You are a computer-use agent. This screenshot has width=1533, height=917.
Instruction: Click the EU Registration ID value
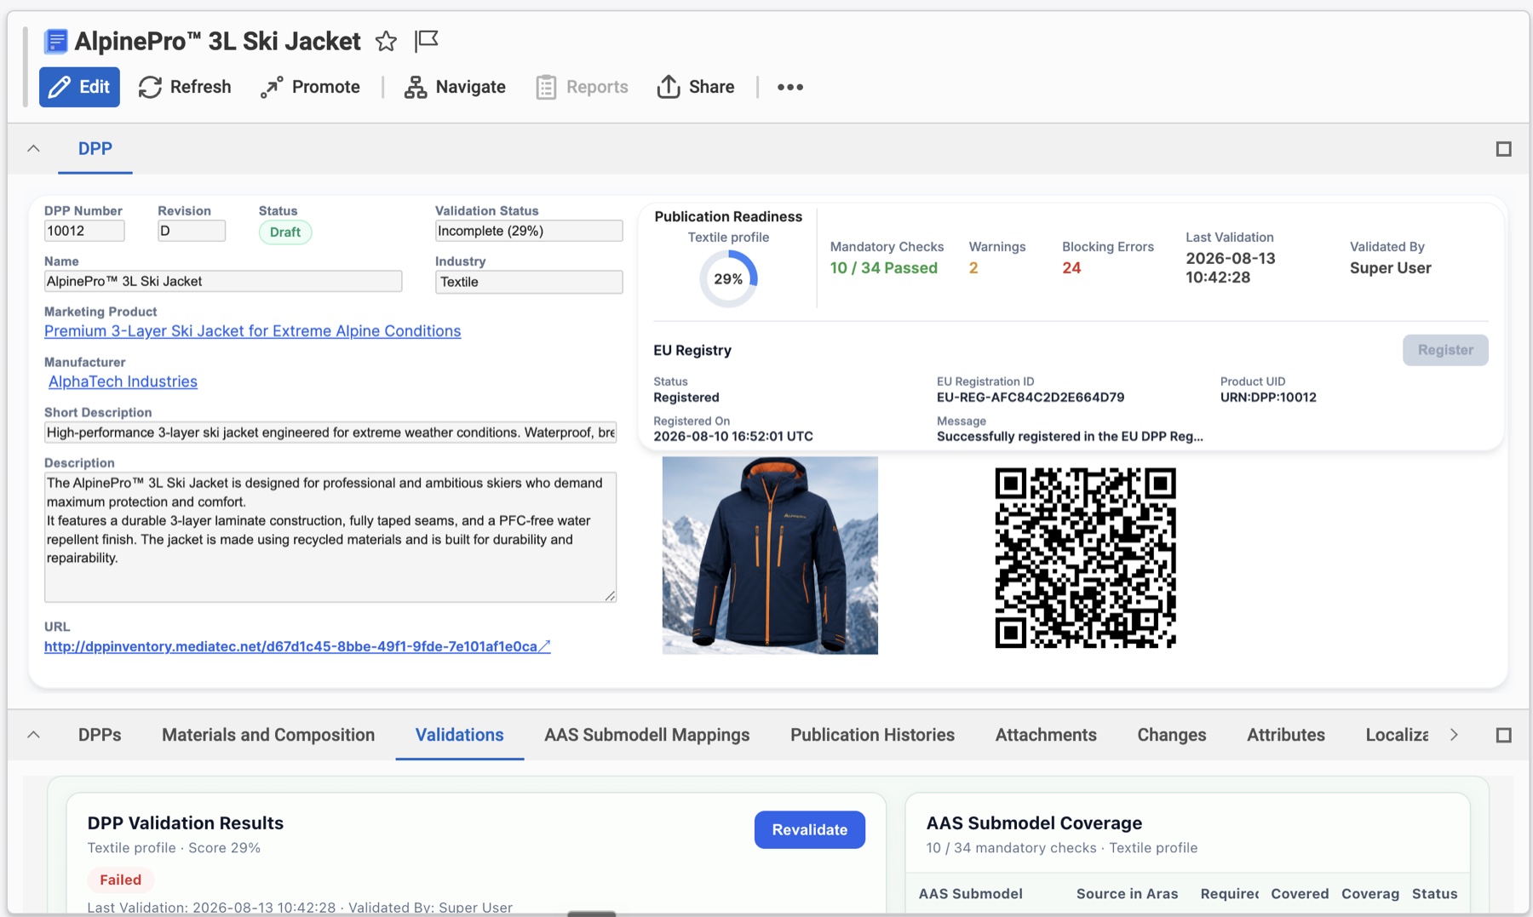(1031, 398)
